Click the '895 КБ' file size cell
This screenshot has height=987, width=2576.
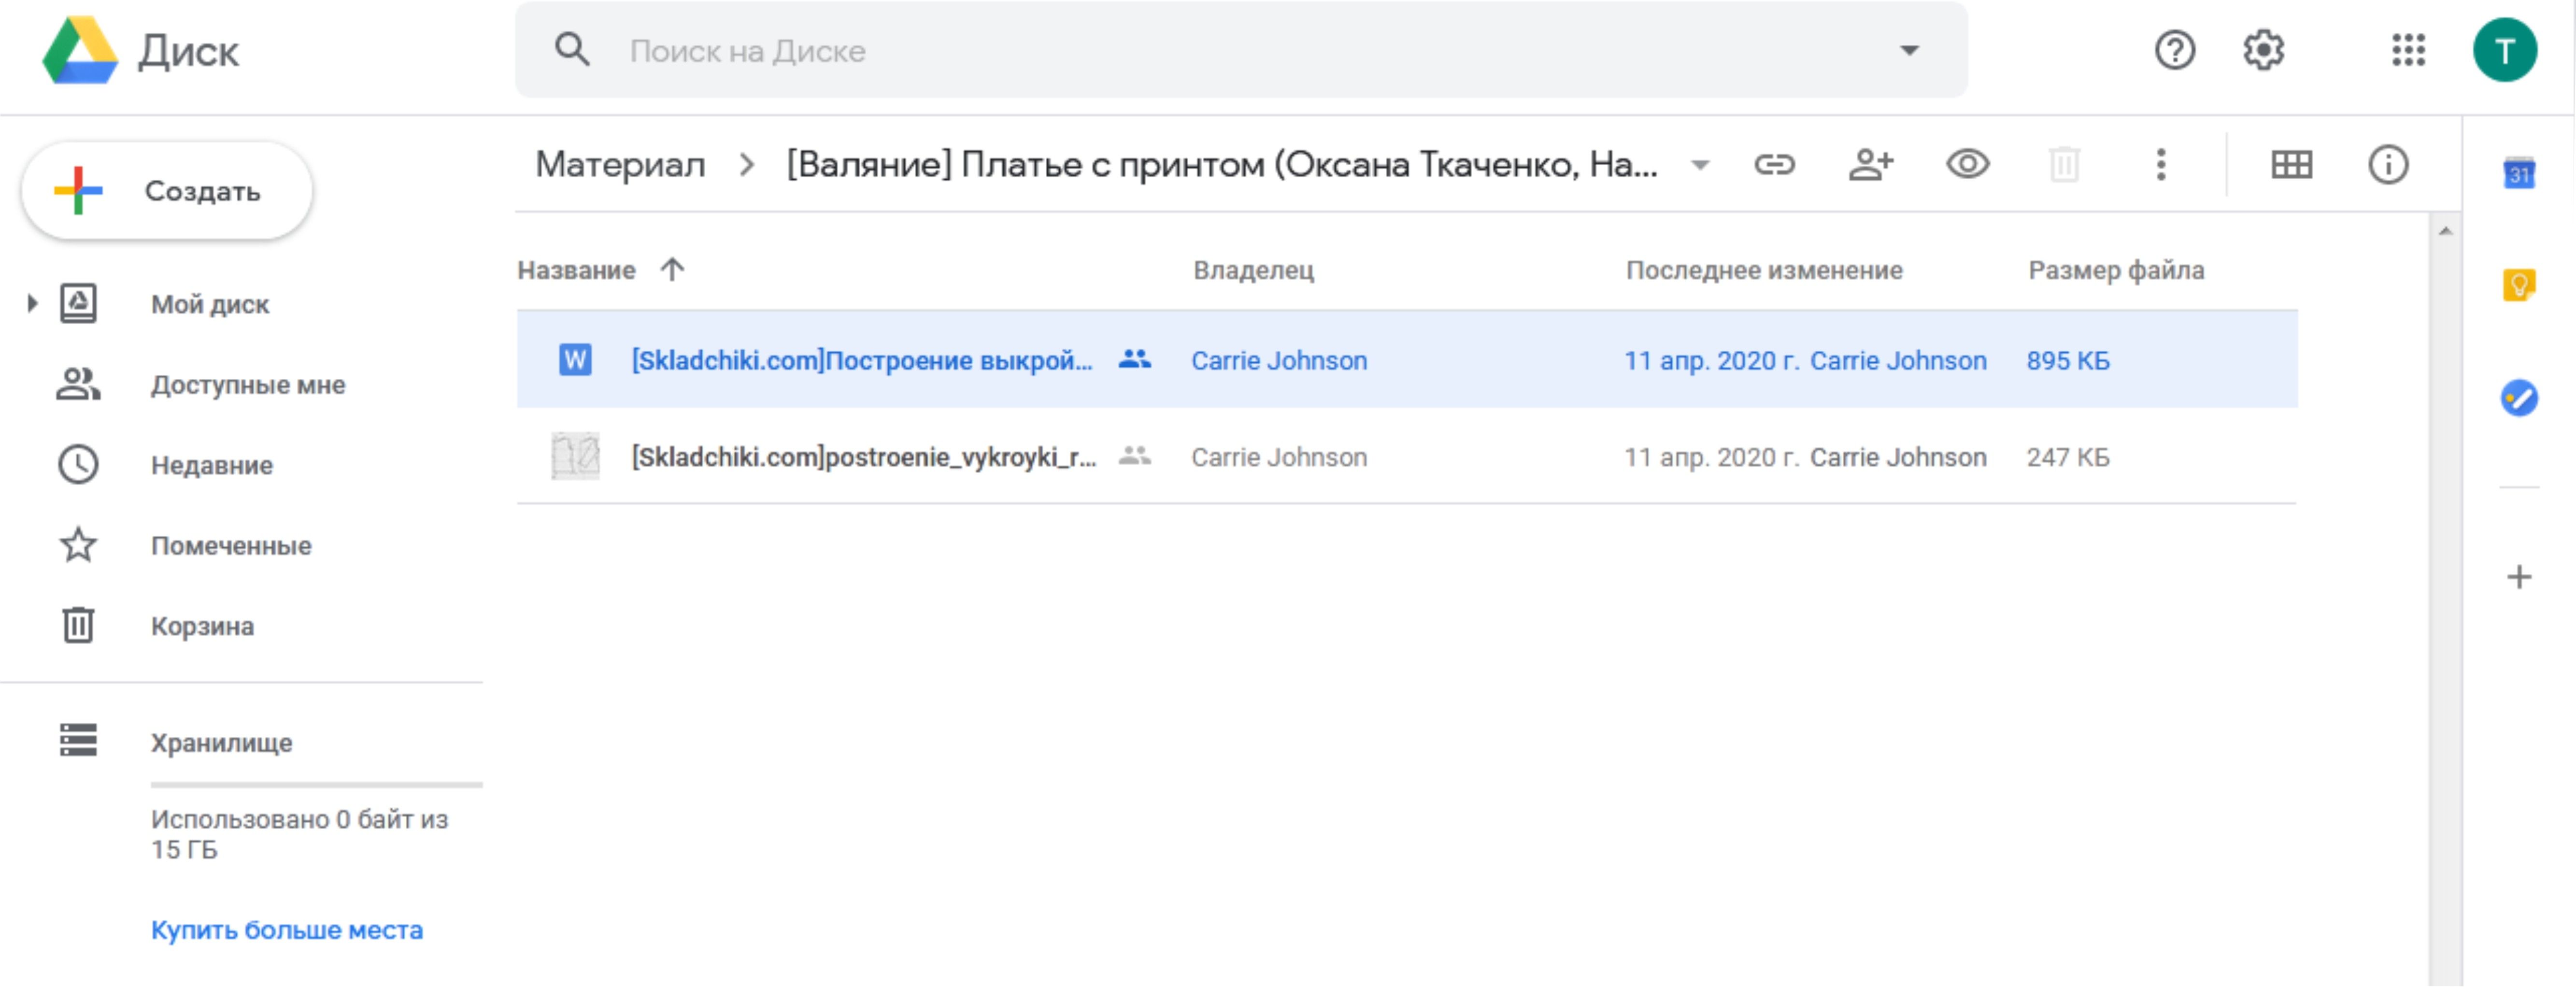click(2068, 360)
